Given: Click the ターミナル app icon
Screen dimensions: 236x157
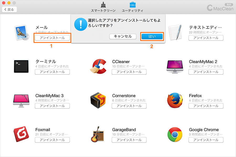Looking at the screenshot, I should click(x=21, y=66).
